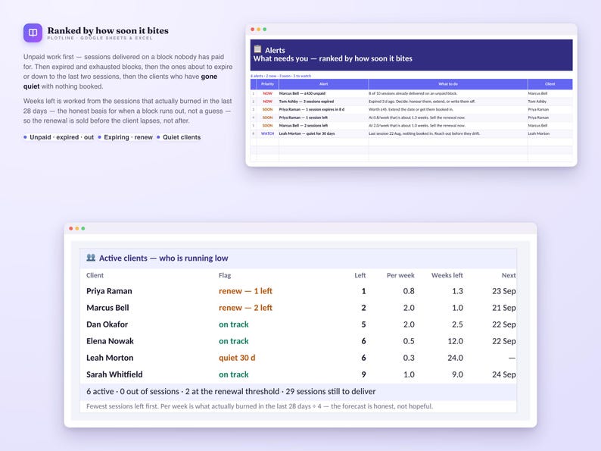Screen dimensions: 601x451
Task: Select the 'Expiring · renew' tag
Action: pyautogui.click(x=126, y=137)
